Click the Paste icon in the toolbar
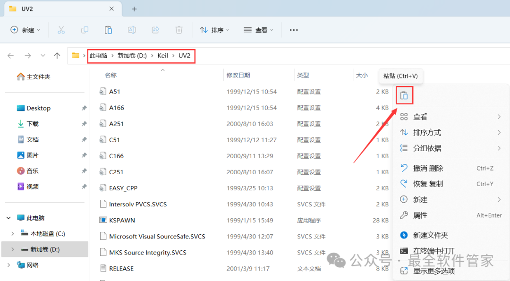Image resolution: width=510 pixels, height=281 pixels. pos(108,29)
